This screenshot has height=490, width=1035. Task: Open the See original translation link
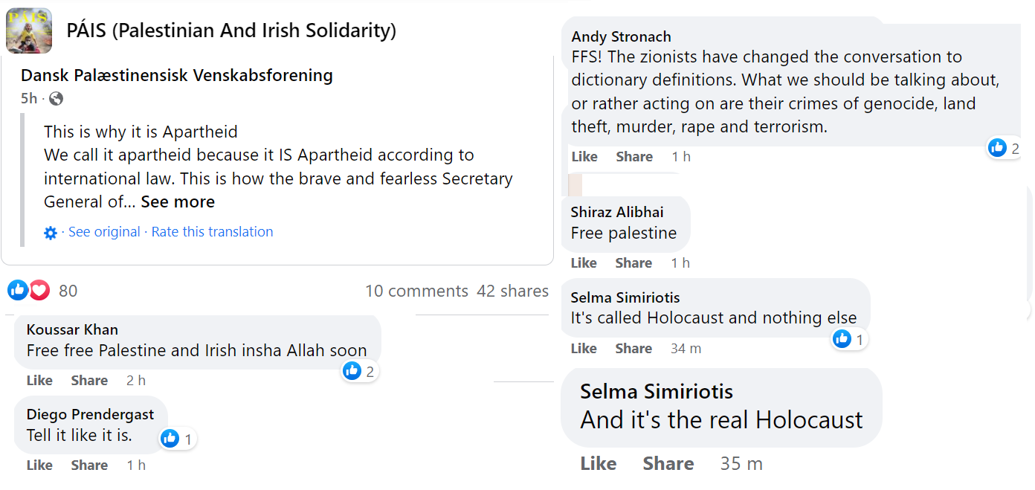pos(104,232)
